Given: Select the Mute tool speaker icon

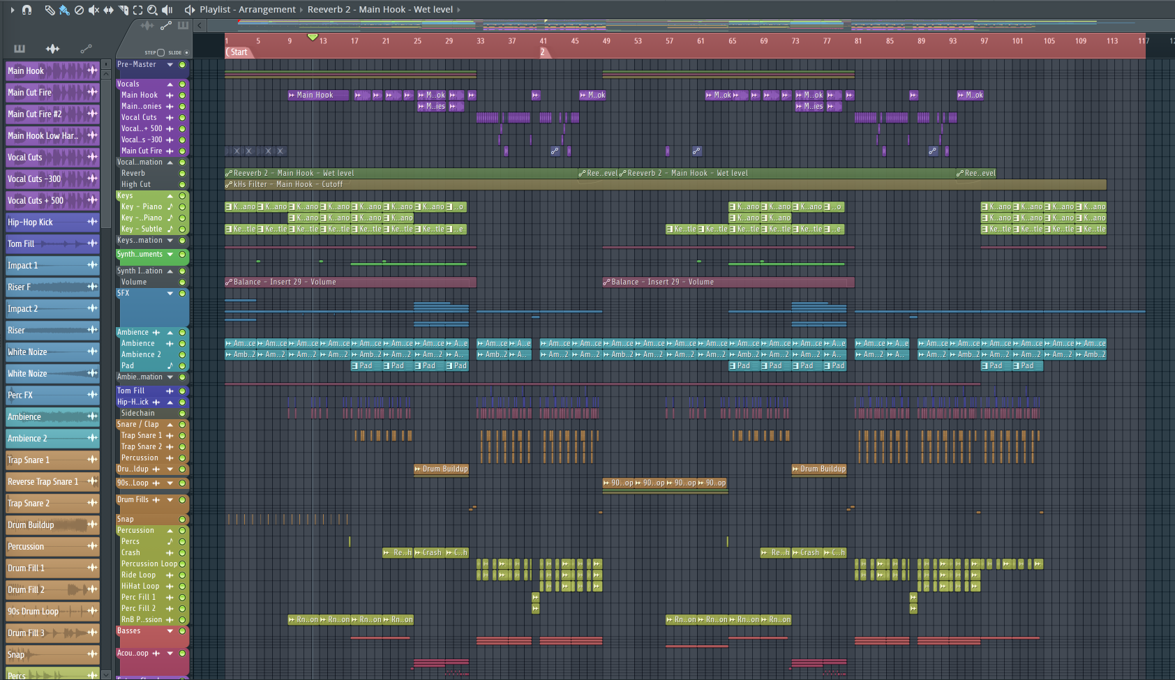Looking at the screenshot, I should click(x=93, y=10).
